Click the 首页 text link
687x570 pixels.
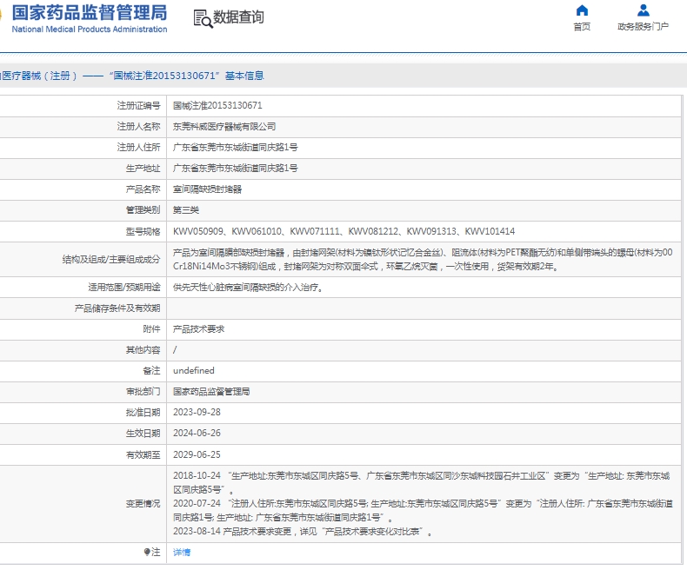tap(582, 27)
